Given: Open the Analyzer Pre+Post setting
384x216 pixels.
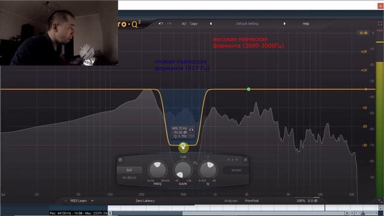Looking at the screenshot, I should pyautogui.click(x=252, y=200).
